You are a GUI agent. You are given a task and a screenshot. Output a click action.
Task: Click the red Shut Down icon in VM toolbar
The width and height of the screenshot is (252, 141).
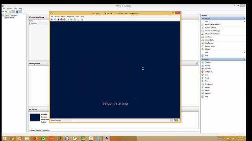tap(61, 20)
